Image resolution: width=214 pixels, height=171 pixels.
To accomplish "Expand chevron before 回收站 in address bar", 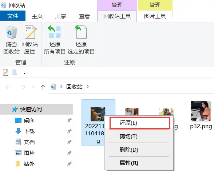I will (62, 86).
